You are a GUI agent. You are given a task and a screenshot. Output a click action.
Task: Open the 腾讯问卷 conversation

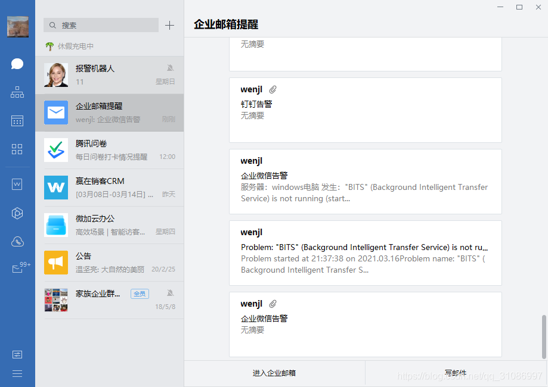pos(109,150)
